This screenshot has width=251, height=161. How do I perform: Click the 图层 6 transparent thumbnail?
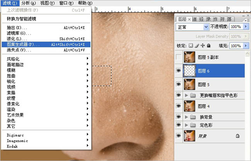[190, 71]
